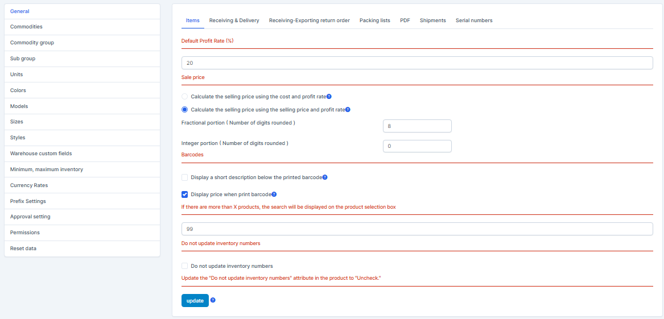Click help icon next to display price barcode option
Image resolution: width=664 pixels, height=319 pixels.
click(x=274, y=194)
